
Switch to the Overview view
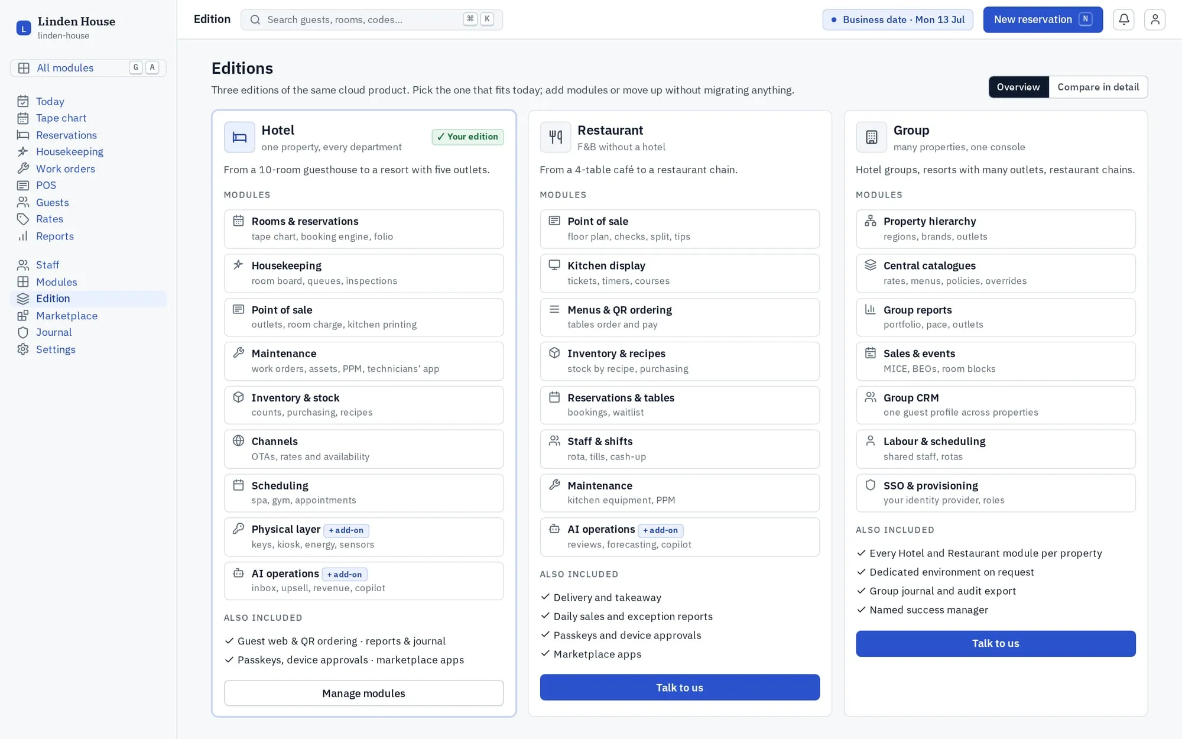coord(1018,87)
